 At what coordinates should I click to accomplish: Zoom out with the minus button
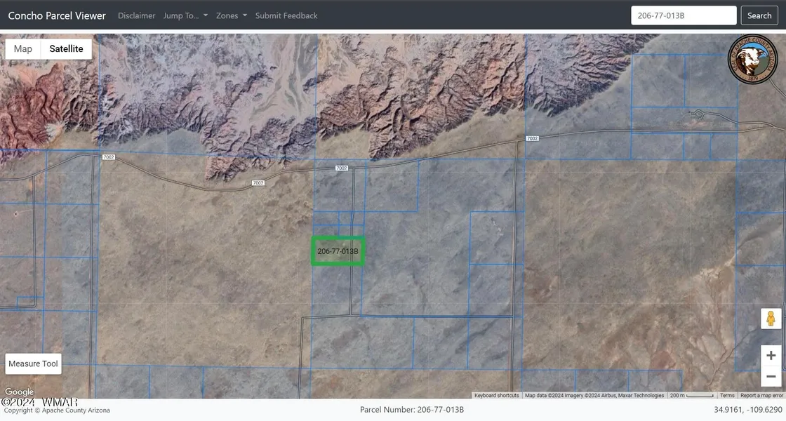(x=771, y=376)
